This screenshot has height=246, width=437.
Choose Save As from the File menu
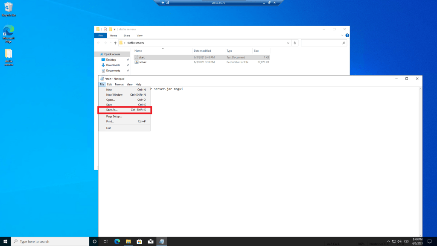pyautogui.click(x=112, y=110)
